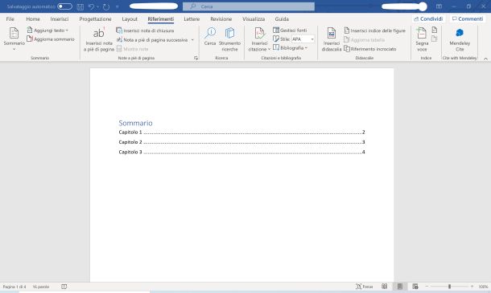Click the Pagina 1 di 4 indicator

(x=14, y=287)
